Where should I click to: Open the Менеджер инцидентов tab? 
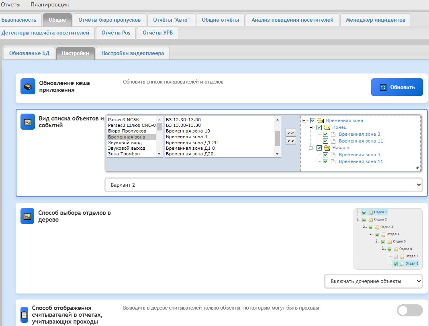pyautogui.click(x=375, y=20)
